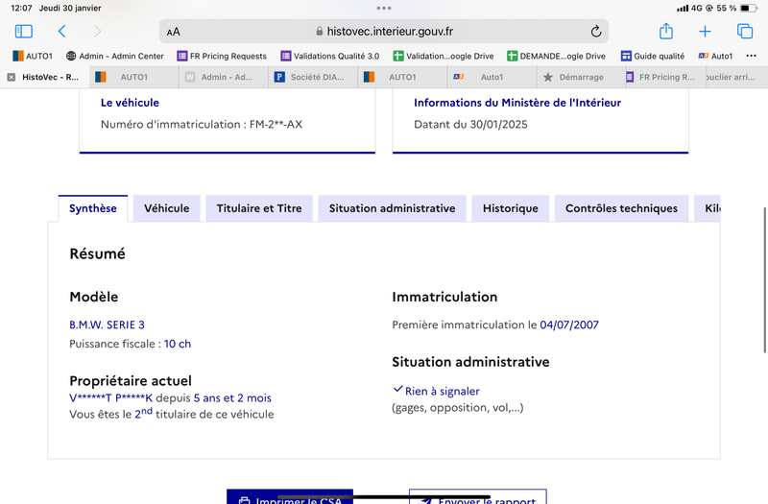
Task: Open the Contrôles techniques tab
Action: click(621, 208)
